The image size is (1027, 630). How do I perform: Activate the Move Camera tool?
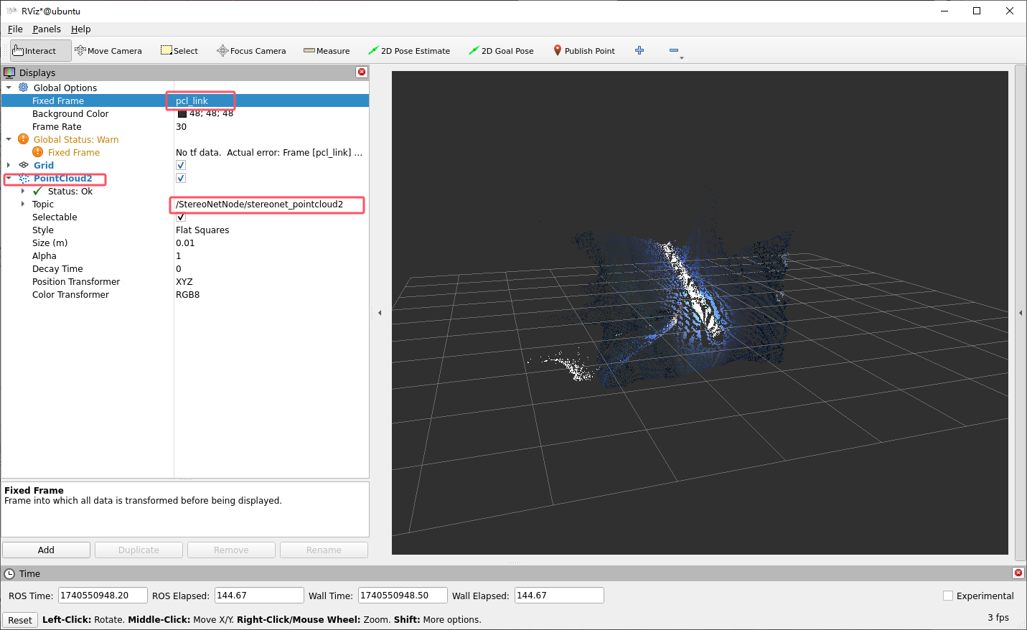108,51
